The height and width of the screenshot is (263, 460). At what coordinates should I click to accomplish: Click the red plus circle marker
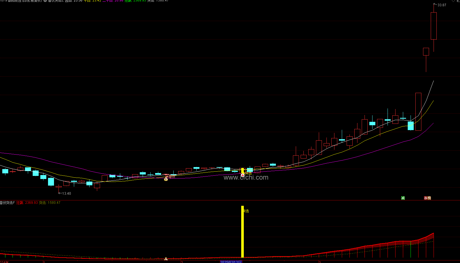243,175
